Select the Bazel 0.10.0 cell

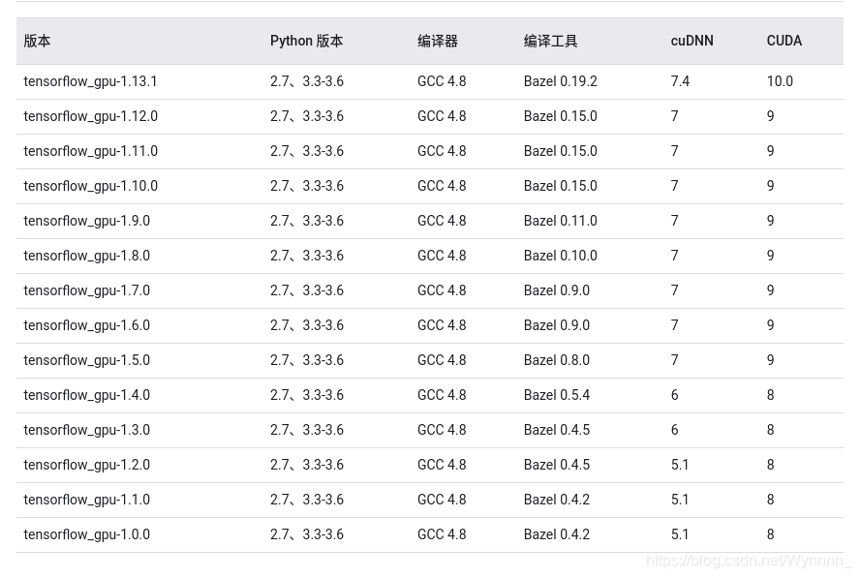[x=560, y=256]
